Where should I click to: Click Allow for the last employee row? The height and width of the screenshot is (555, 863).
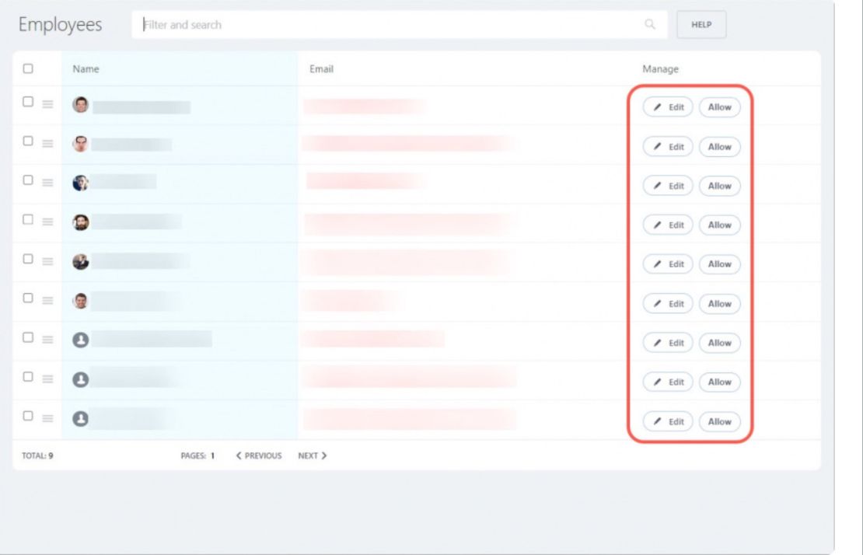click(x=719, y=422)
